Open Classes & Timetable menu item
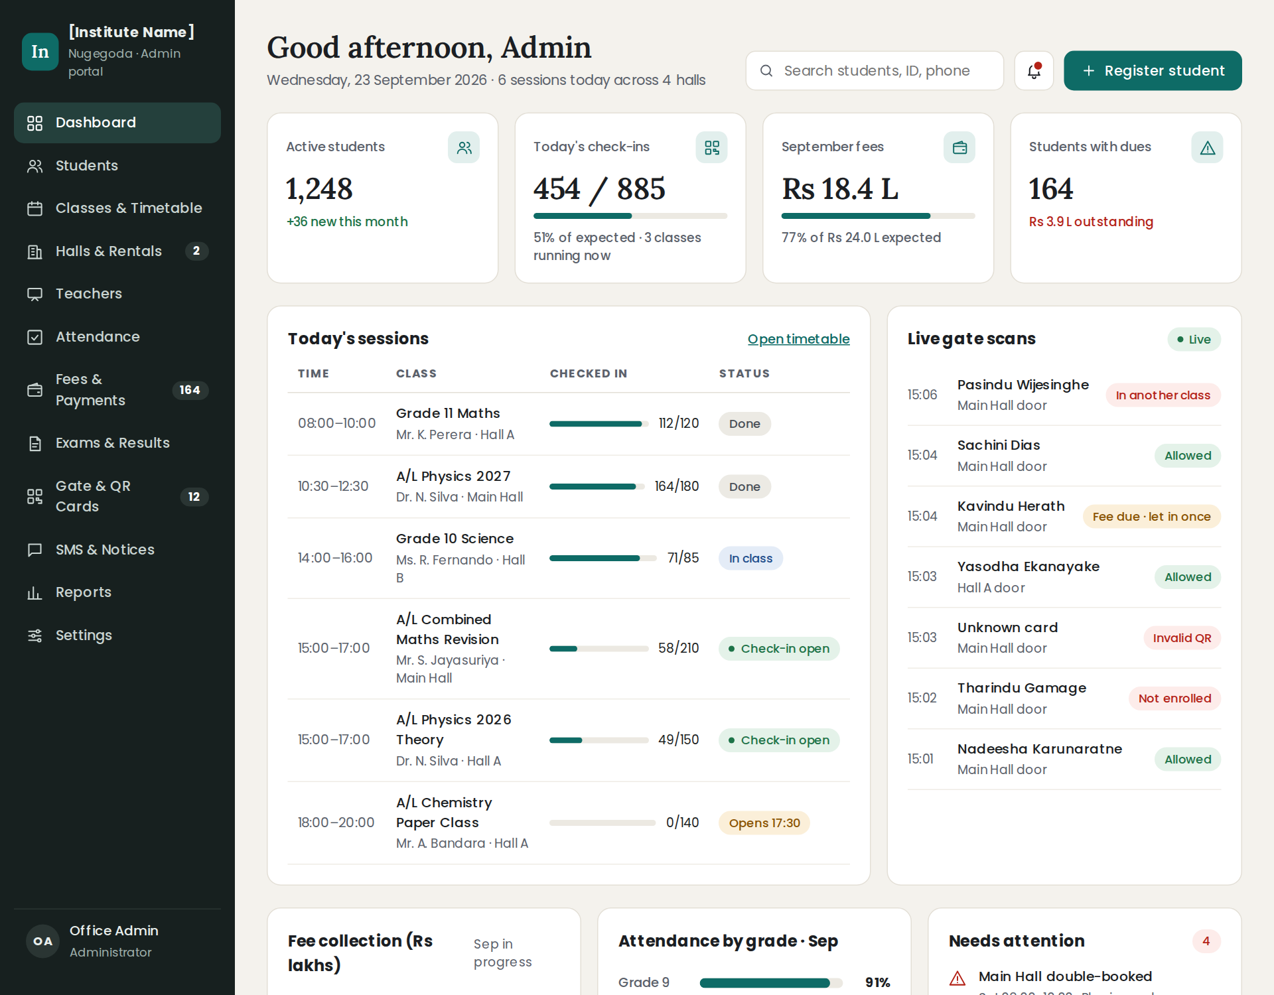 tap(117, 208)
